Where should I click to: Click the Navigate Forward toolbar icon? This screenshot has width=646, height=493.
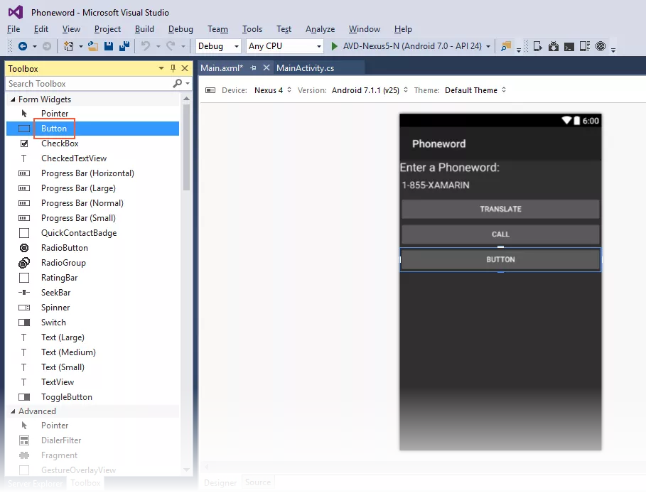click(47, 46)
